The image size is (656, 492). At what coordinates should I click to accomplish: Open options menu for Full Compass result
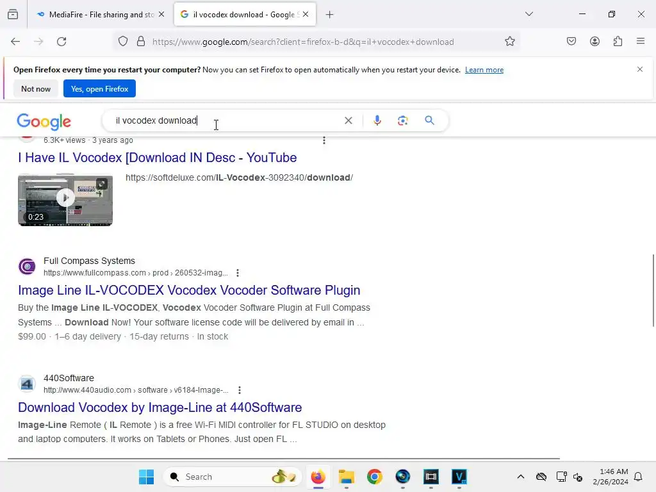[x=238, y=273]
